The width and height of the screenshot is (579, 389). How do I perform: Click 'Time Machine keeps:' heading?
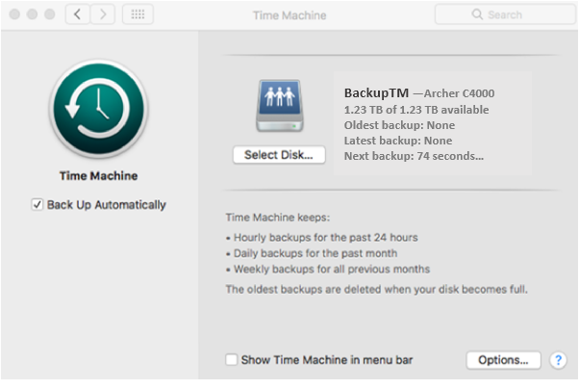click(x=278, y=218)
